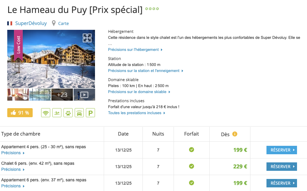Click the French flag icon
The image size is (307, 191).
coord(10,23)
